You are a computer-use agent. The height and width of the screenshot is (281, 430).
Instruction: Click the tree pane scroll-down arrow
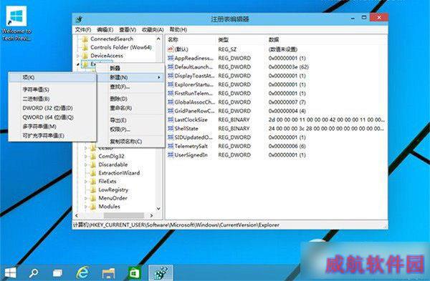158,209
